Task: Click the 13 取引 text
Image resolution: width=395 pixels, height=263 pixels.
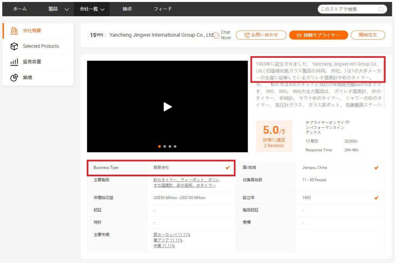Action: click(312, 141)
